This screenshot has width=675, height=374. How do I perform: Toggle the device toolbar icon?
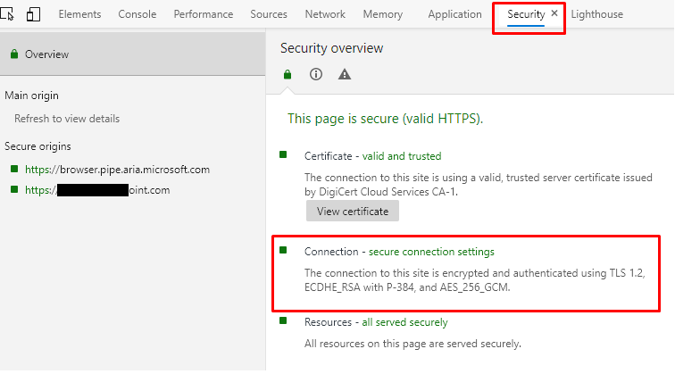(34, 14)
